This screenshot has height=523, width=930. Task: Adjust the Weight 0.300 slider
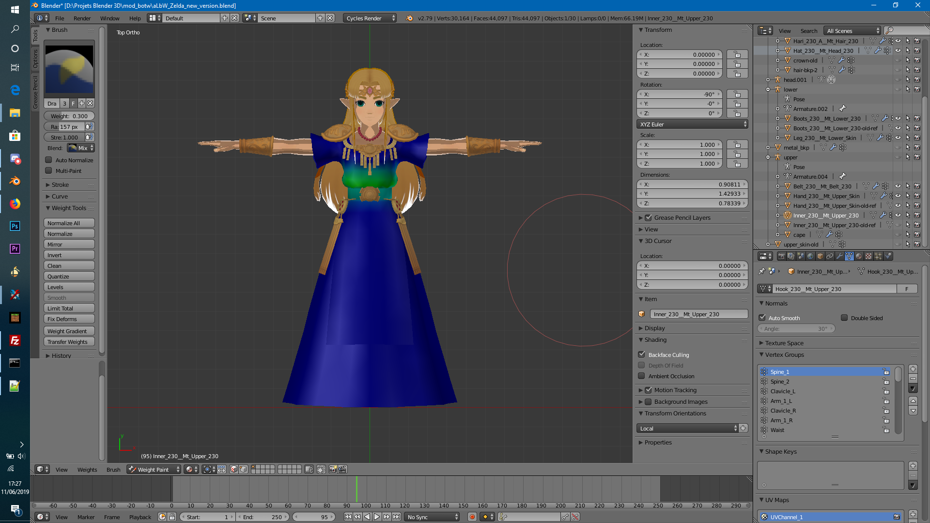pyautogui.click(x=69, y=116)
